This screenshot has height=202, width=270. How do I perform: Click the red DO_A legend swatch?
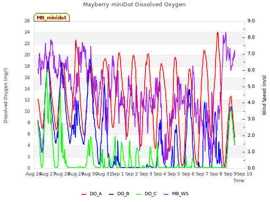coord(84,194)
